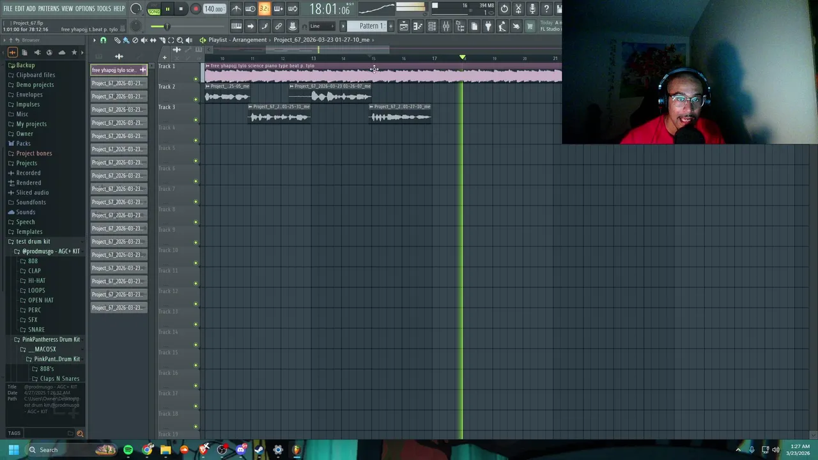Select the playlist paint brush tool

click(126, 40)
